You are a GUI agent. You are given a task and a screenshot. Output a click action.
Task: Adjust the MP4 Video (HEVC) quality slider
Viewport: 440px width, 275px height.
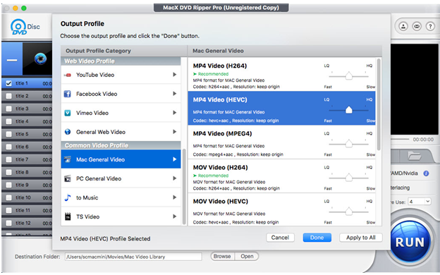click(348, 110)
